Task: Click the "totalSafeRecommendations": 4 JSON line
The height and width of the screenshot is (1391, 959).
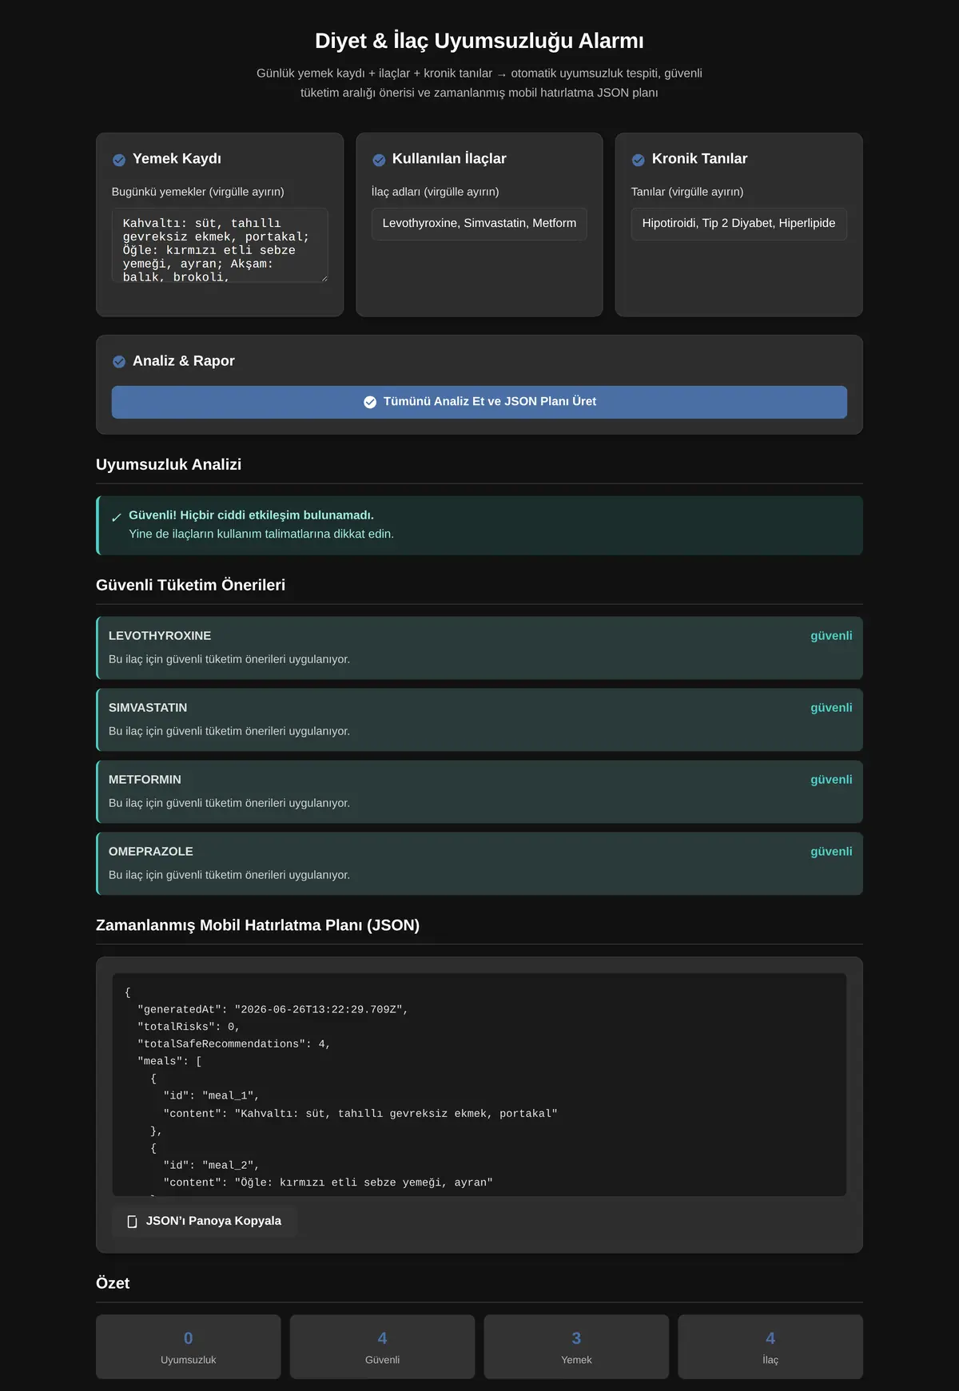Action: (x=234, y=1044)
